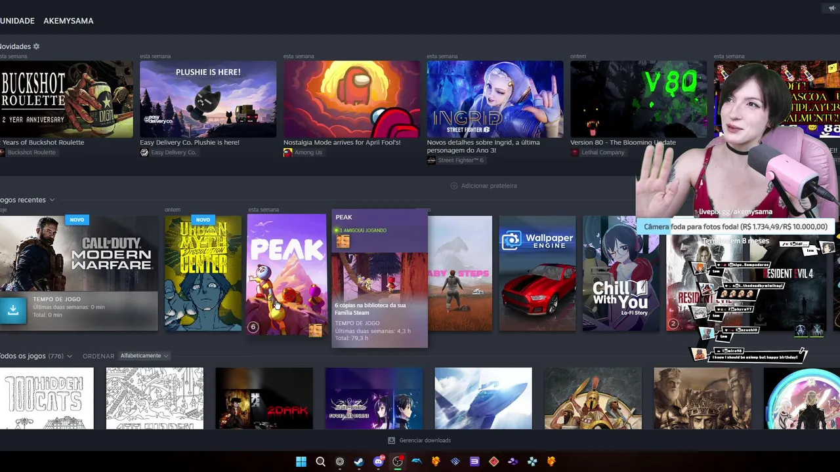Select the Wallpaper Engine cover
The image size is (840, 472).
pos(537,273)
